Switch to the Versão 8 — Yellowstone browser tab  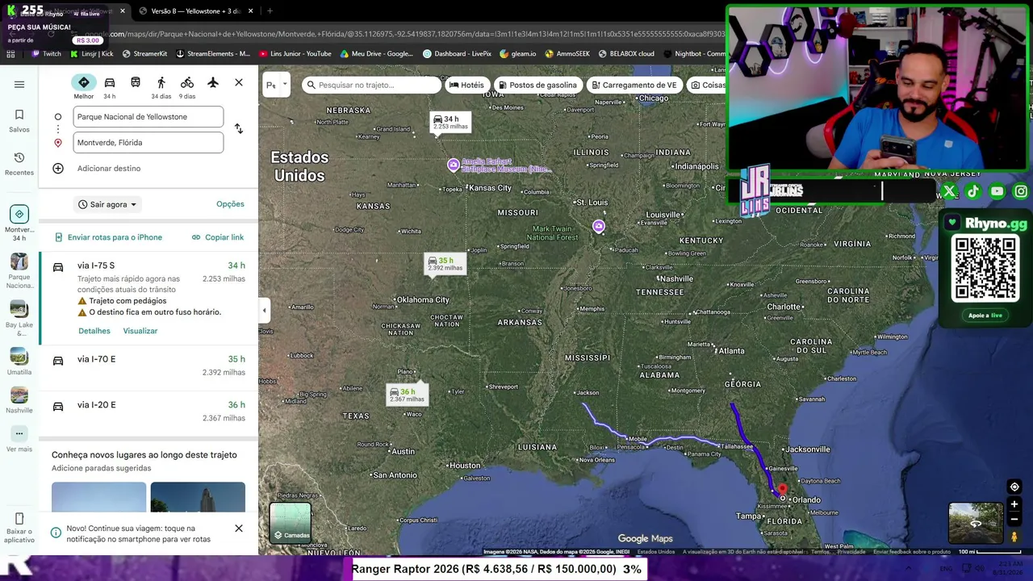click(194, 11)
